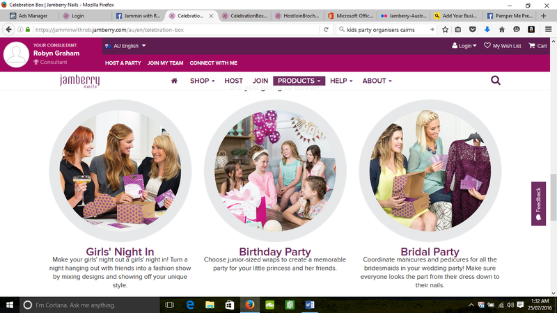Viewport: 557px width, 313px height.
Task: Open a new browser tab
Action: [543, 15]
